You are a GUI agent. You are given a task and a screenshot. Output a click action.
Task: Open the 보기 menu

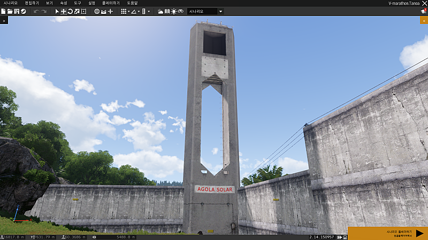coord(49,3)
